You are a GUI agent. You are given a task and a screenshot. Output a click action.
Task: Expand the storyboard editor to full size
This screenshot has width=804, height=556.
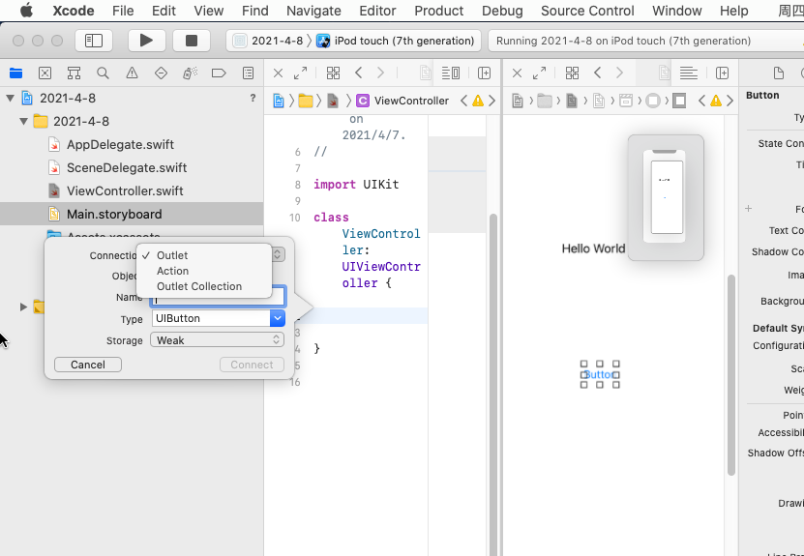coord(540,73)
